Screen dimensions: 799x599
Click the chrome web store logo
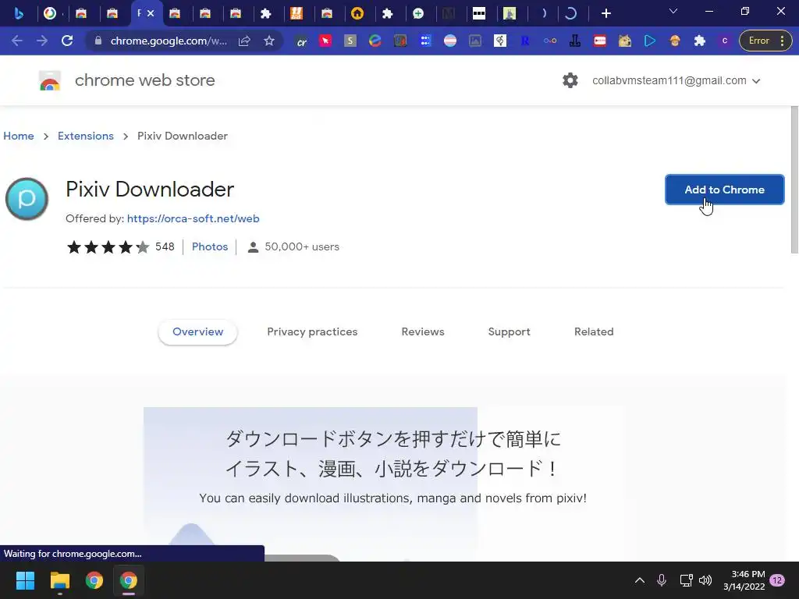coord(50,80)
